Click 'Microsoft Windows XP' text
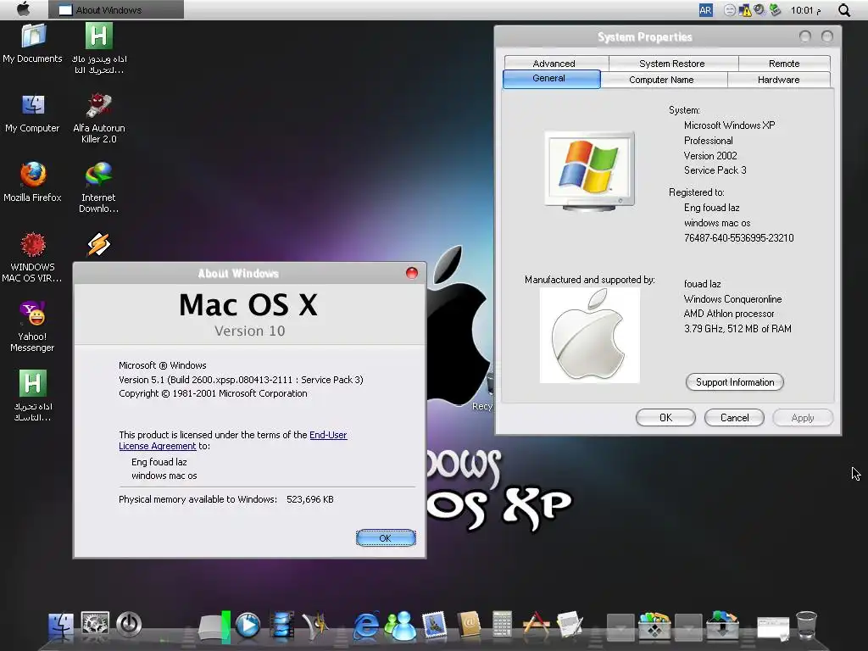Viewport: 868px width, 651px height. [x=729, y=125]
